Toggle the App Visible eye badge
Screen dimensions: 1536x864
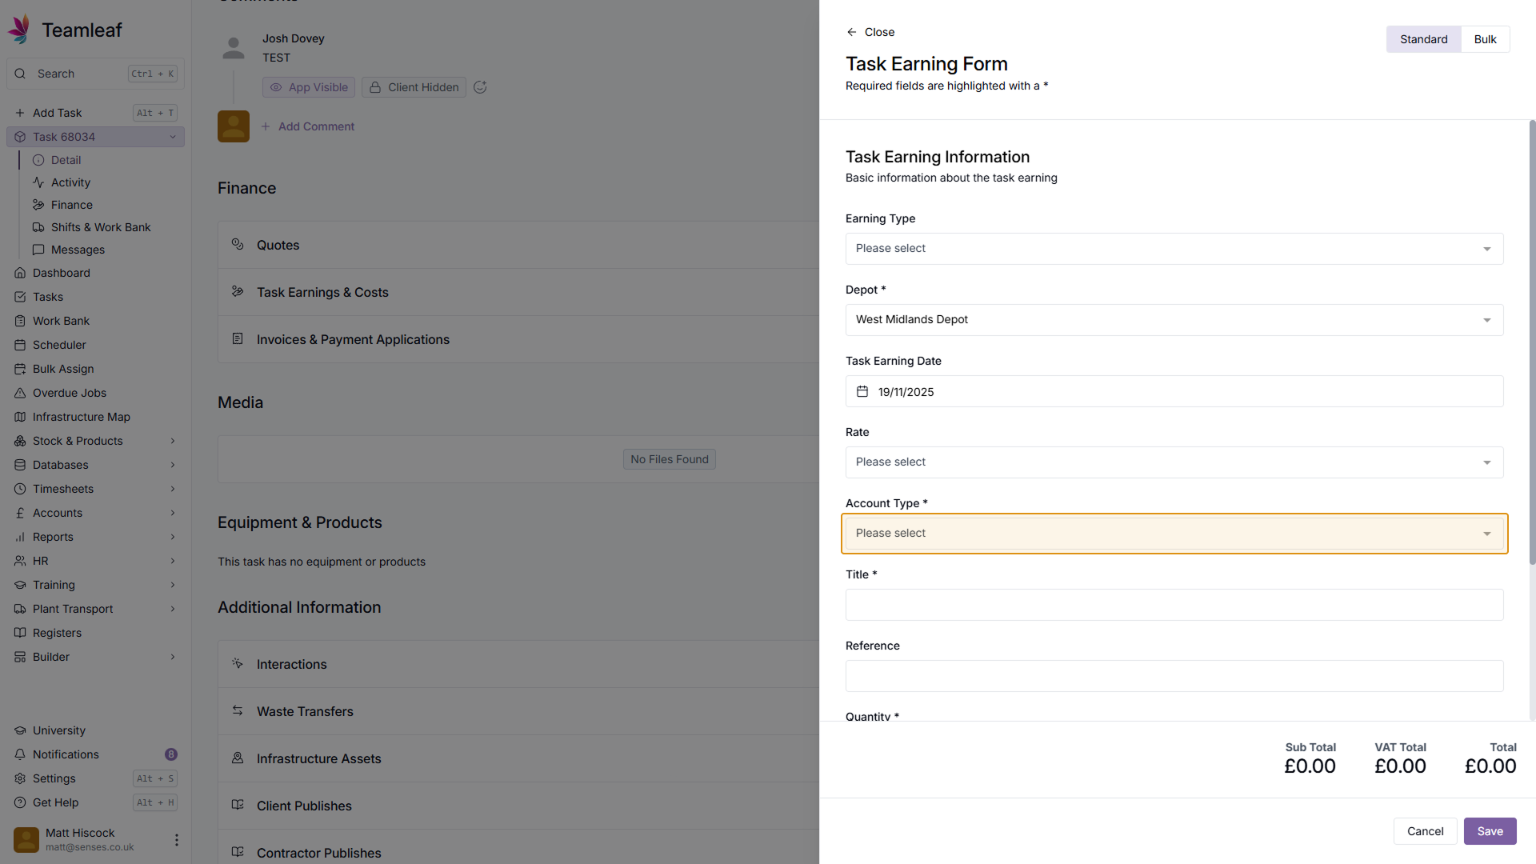point(309,87)
